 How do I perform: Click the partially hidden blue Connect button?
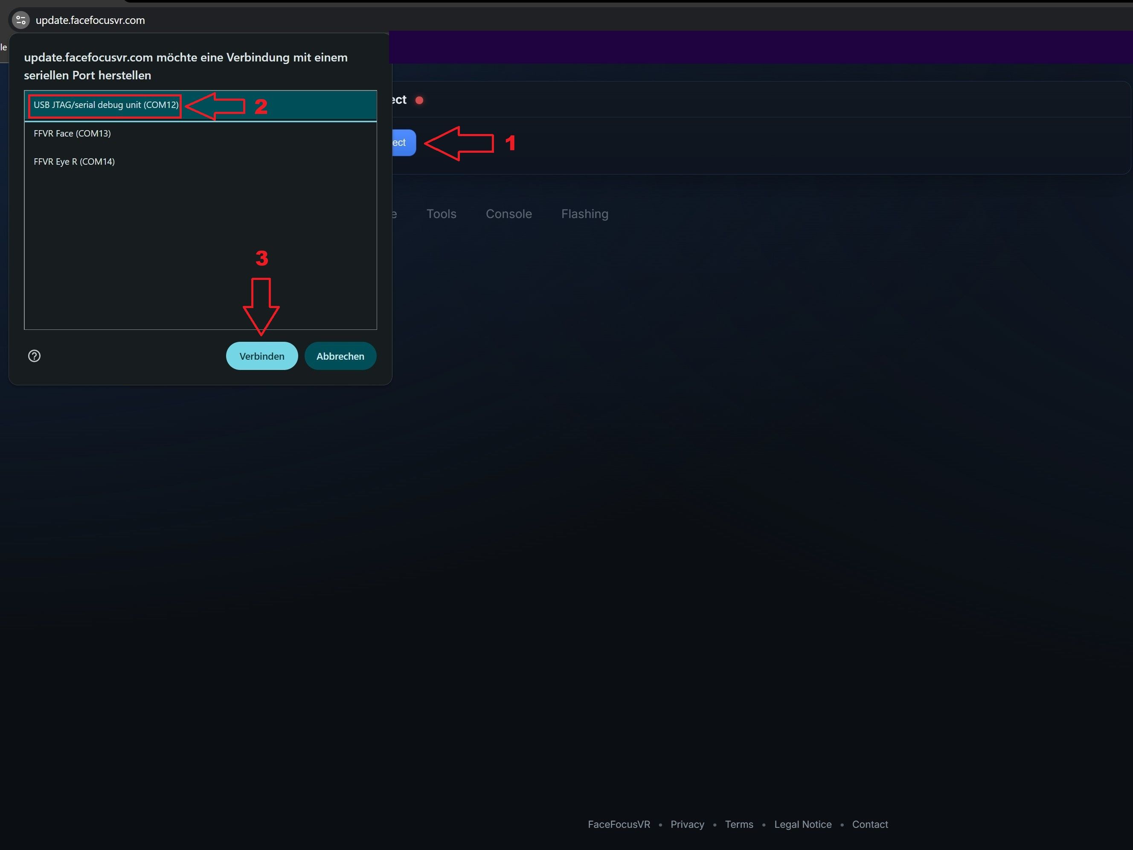403,143
